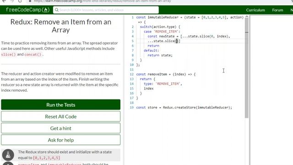Click the '...state.slice()' text on line 5

(164, 41)
